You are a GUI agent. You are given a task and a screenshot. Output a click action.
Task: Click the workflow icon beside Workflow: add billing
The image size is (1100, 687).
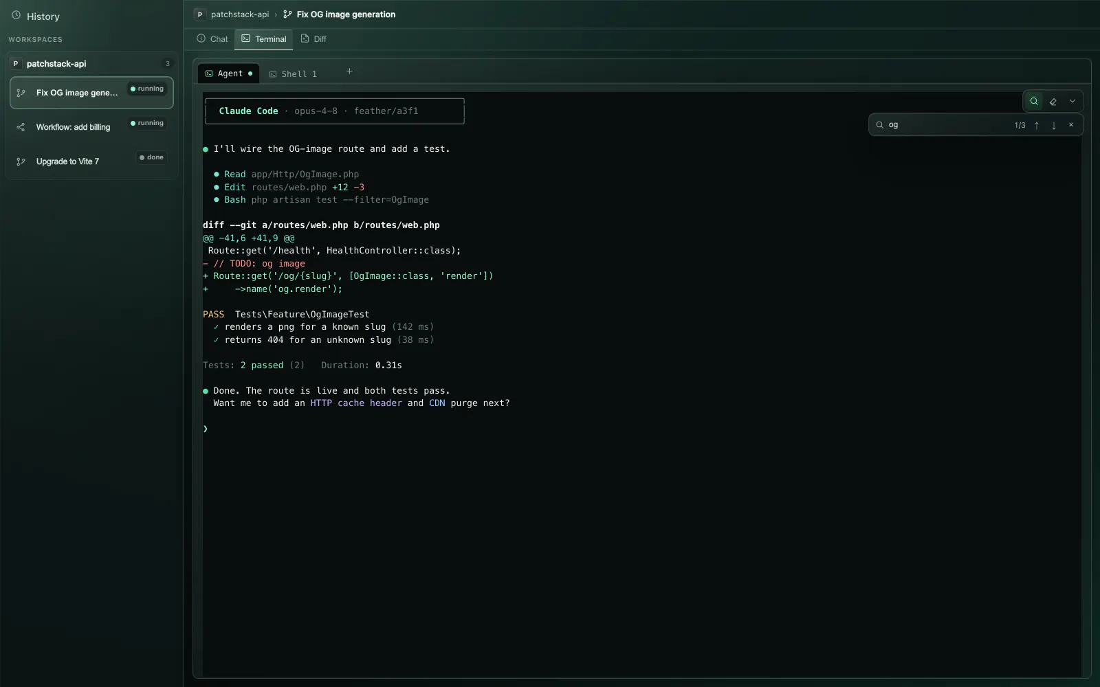(x=21, y=127)
